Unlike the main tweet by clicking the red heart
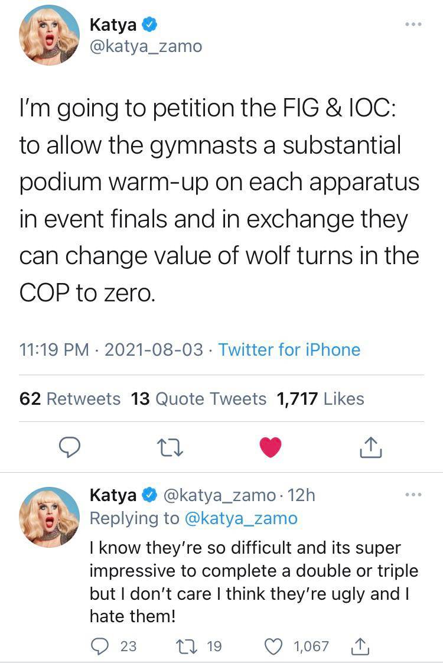Viewport: 443px width, 663px height. [271, 446]
